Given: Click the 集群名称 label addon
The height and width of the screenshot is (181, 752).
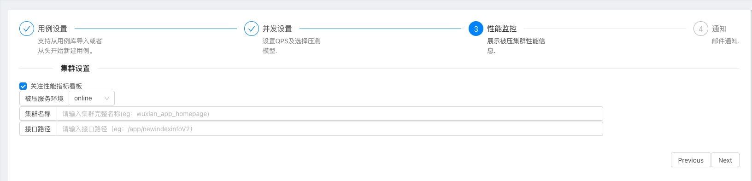Looking at the screenshot, I should [38, 113].
